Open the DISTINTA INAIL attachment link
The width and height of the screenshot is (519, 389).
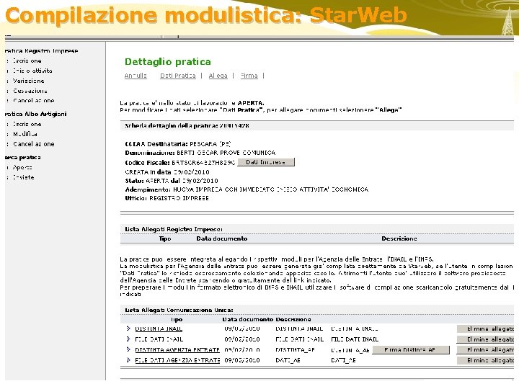click(x=159, y=328)
